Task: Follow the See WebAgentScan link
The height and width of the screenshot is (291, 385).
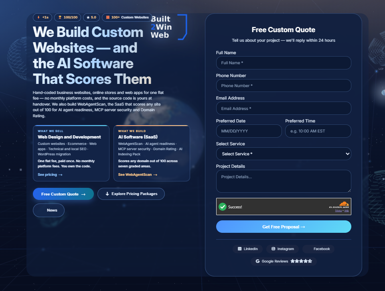Action: pos(138,175)
